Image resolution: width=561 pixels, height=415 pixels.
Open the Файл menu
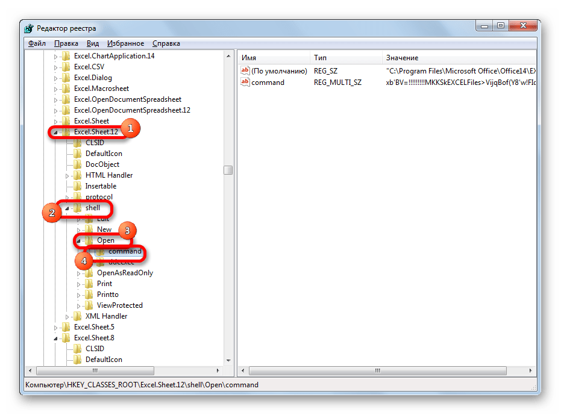click(x=37, y=43)
